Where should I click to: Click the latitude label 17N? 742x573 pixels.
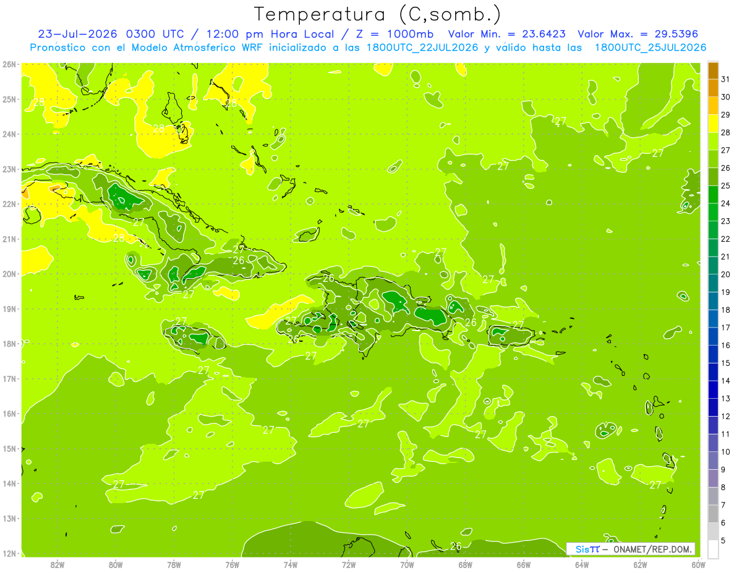[9, 379]
